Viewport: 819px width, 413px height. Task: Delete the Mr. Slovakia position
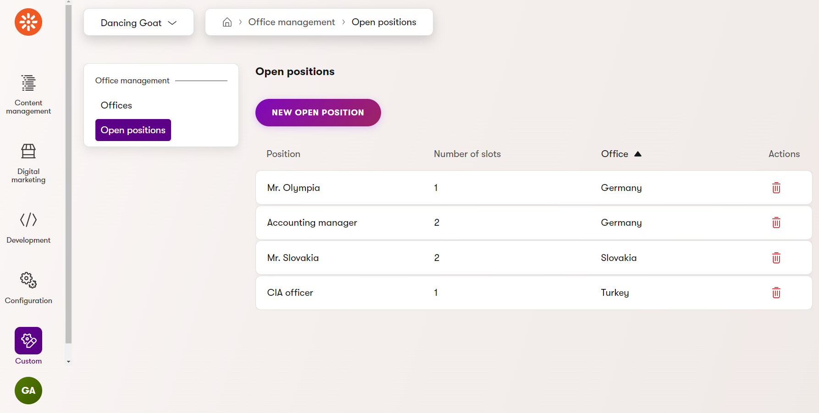[x=776, y=258]
